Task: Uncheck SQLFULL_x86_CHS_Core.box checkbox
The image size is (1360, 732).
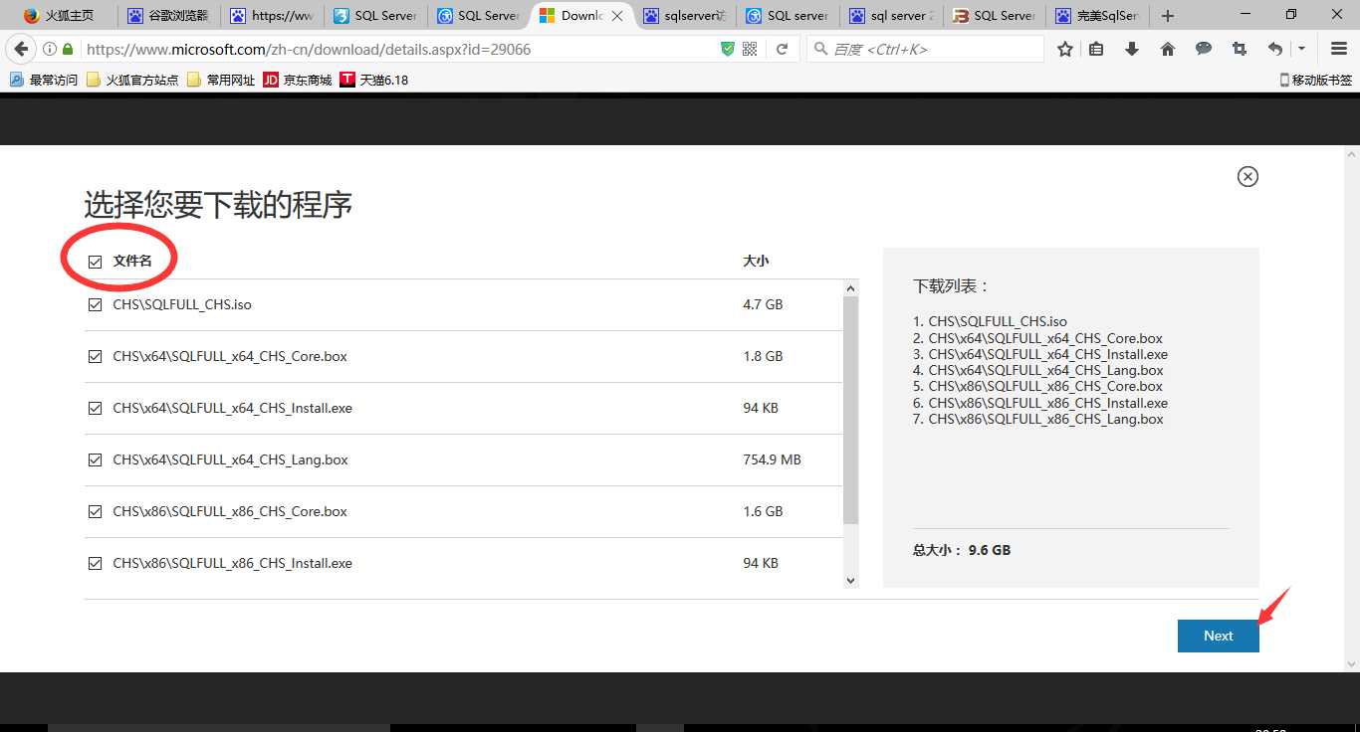Action: [x=96, y=512]
